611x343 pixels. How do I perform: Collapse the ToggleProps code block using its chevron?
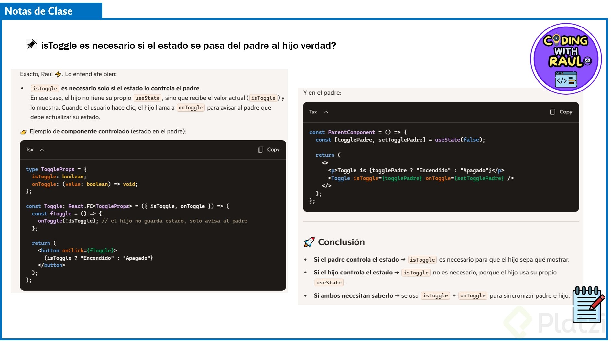click(42, 150)
